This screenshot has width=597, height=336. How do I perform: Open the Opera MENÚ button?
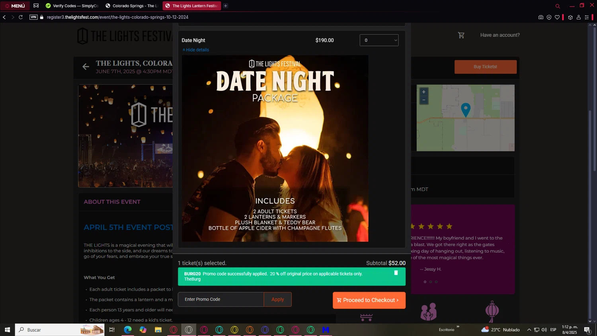tap(15, 6)
